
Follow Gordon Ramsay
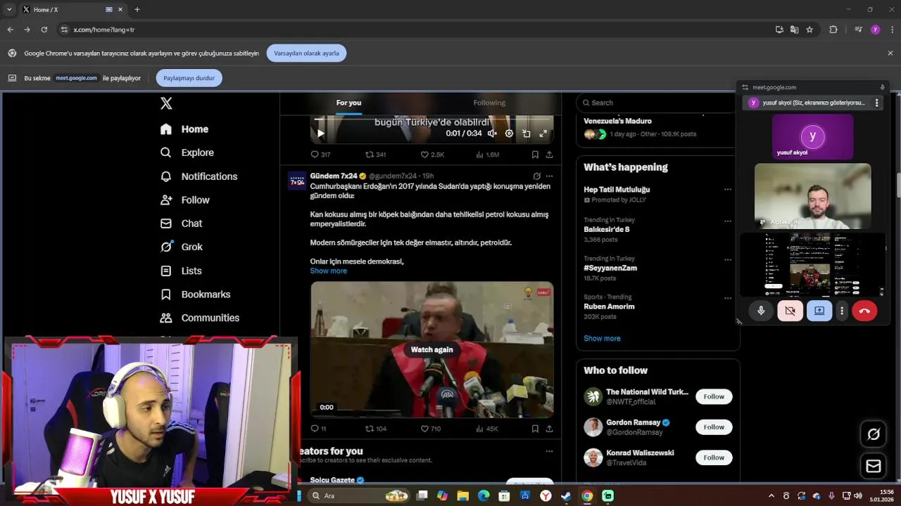point(714,427)
